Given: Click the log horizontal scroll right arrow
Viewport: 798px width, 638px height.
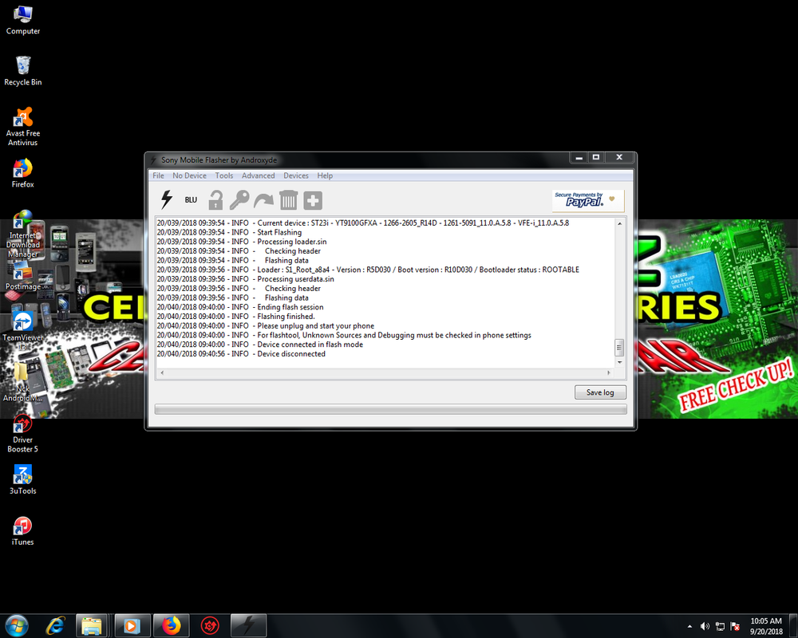Looking at the screenshot, I should tap(609, 373).
